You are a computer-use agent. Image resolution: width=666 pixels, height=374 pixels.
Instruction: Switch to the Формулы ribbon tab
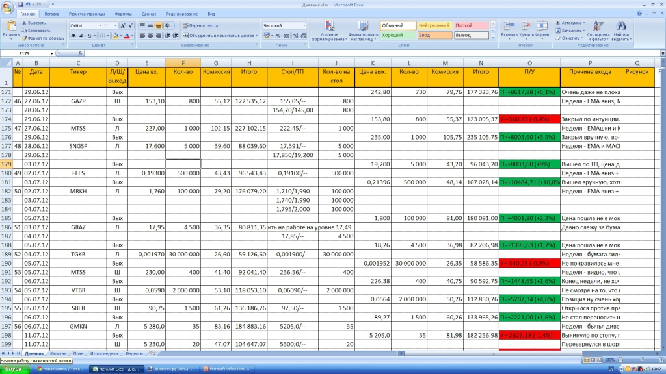123,14
